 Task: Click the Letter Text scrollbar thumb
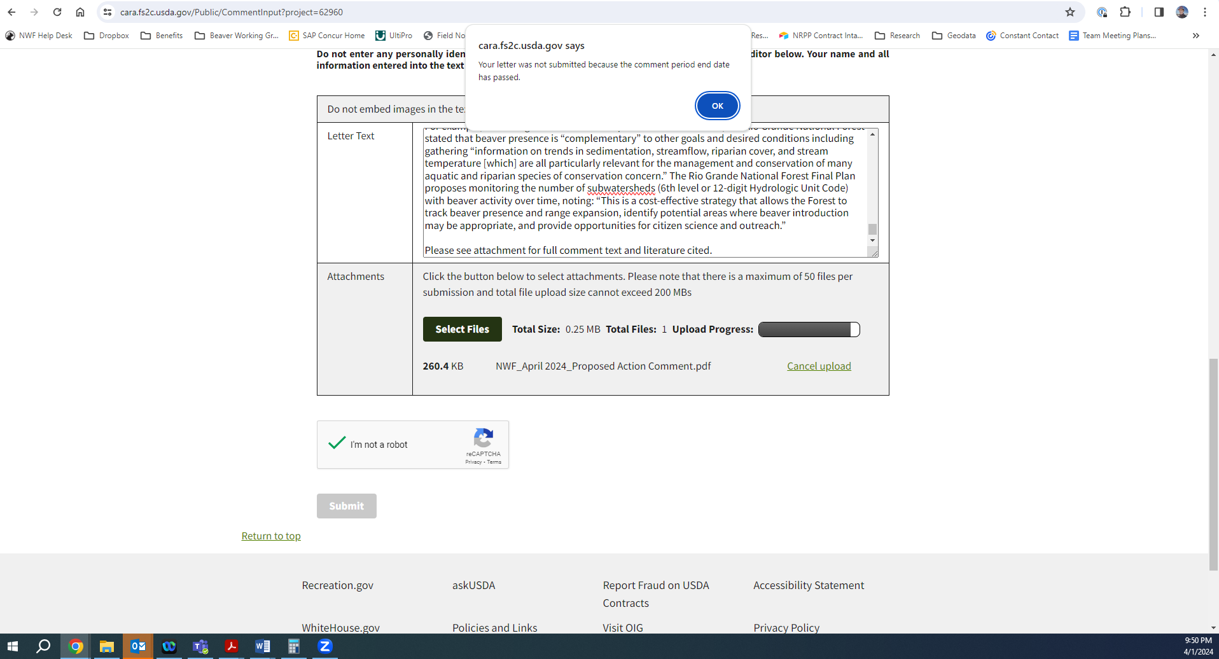click(872, 229)
